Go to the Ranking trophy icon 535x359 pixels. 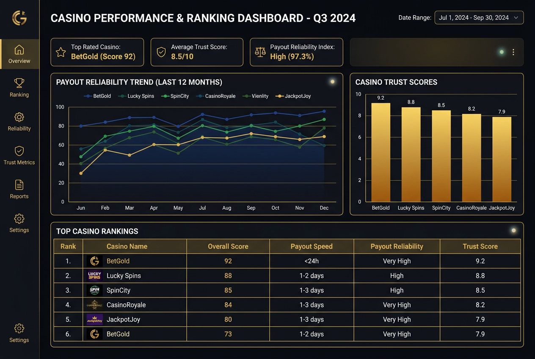click(19, 83)
